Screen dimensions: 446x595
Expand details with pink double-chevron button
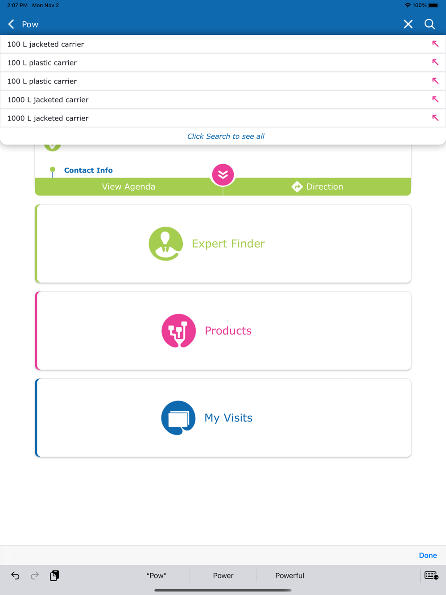click(223, 174)
